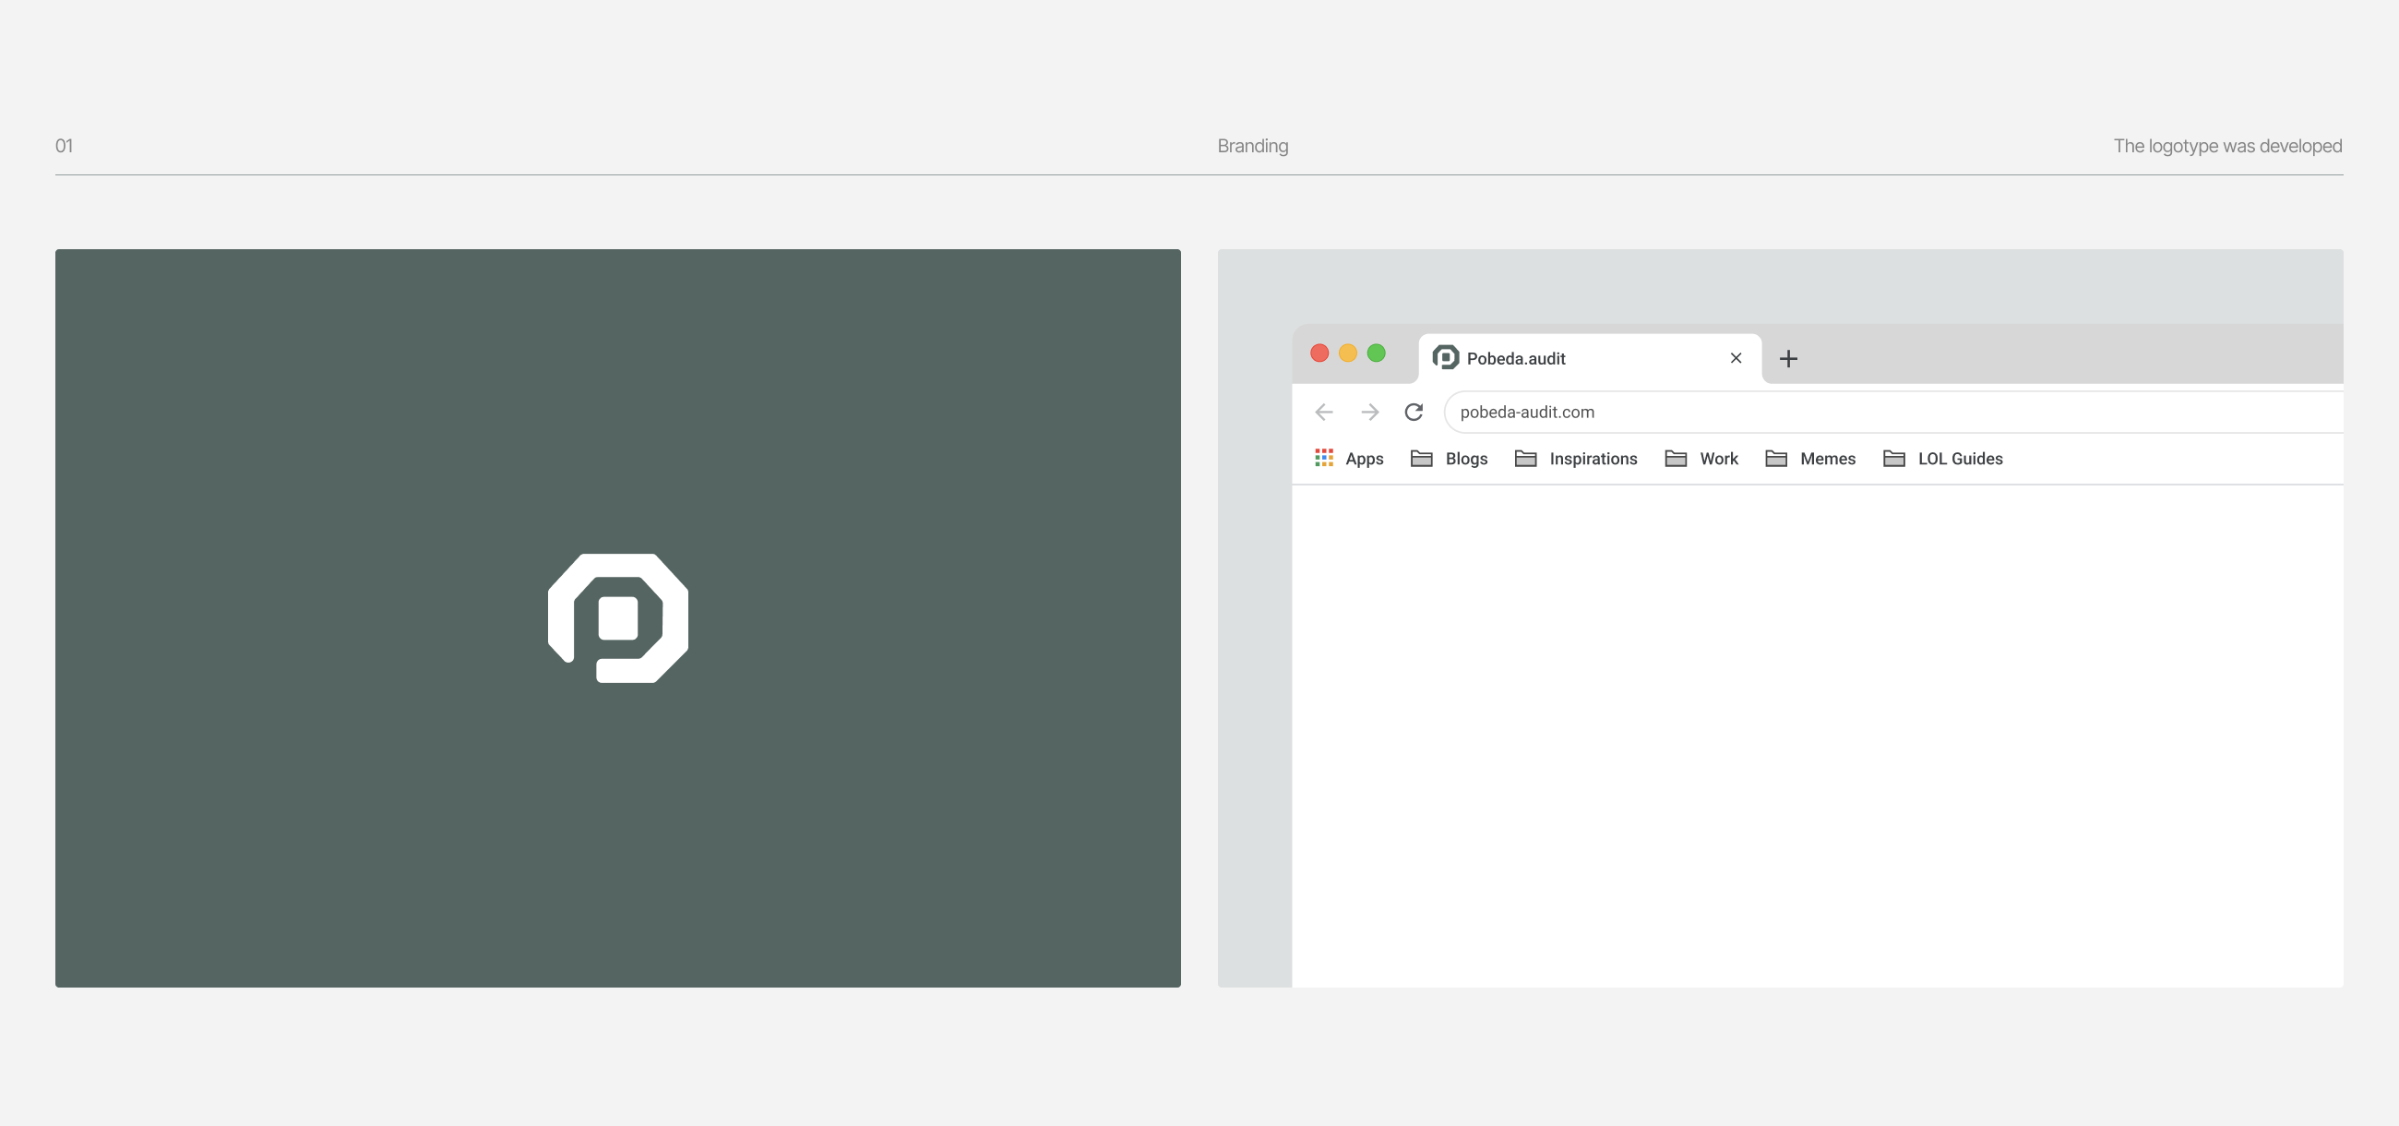Click "The logotype was developed" text
This screenshot has height=1126, width=2399.
click(x=2227, y=146)
